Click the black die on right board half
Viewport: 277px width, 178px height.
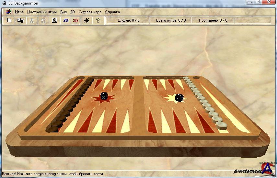[179, 98]
